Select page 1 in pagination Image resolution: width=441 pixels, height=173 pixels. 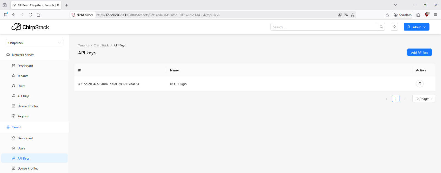(396, 99)
